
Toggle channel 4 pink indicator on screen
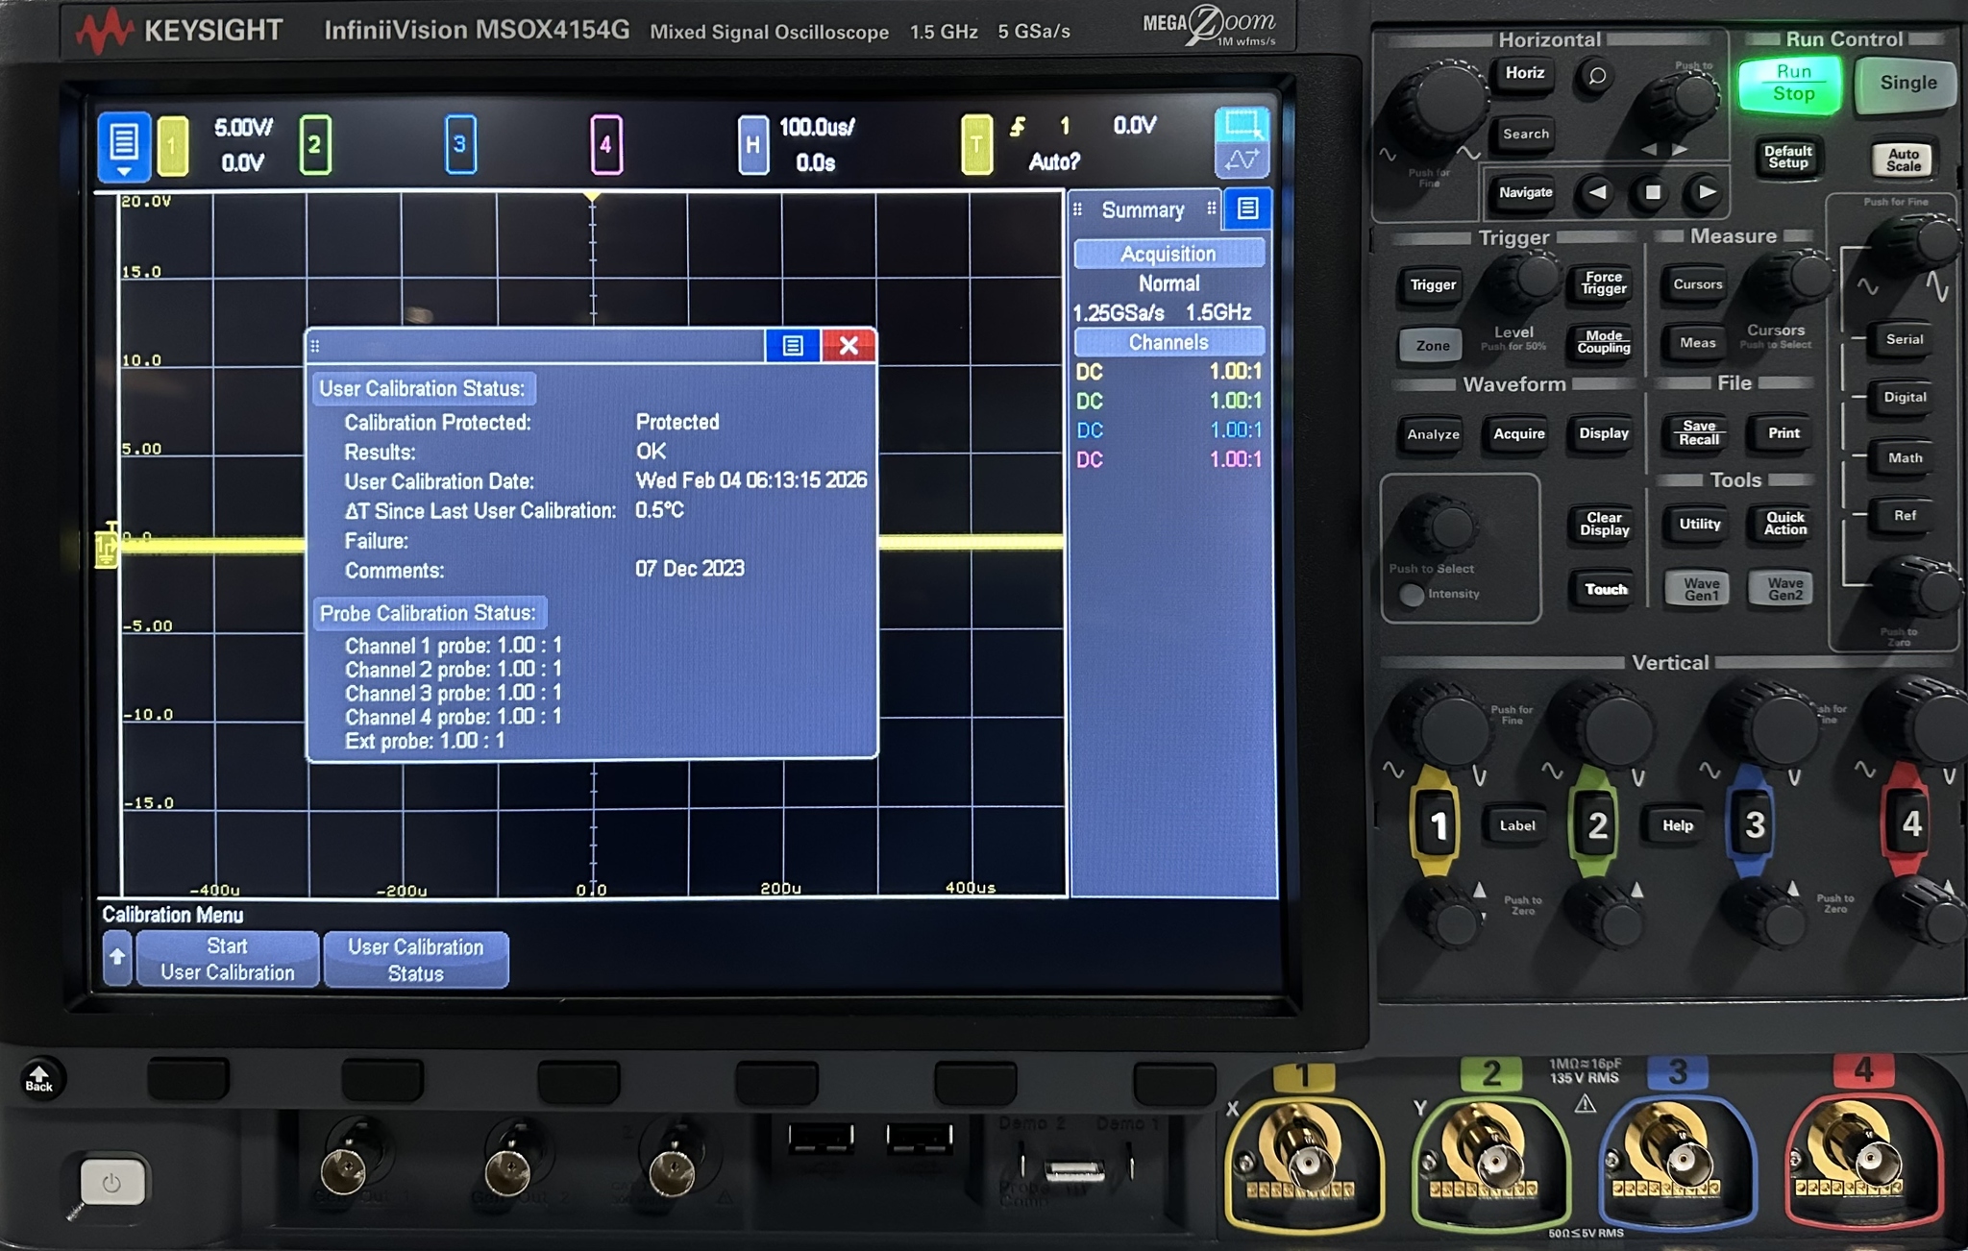point(606,144)
